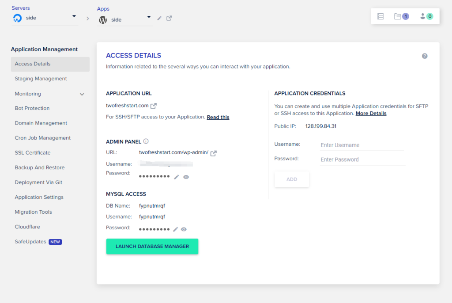
Task: Click the Application Management heading
Action: point(44,49)
